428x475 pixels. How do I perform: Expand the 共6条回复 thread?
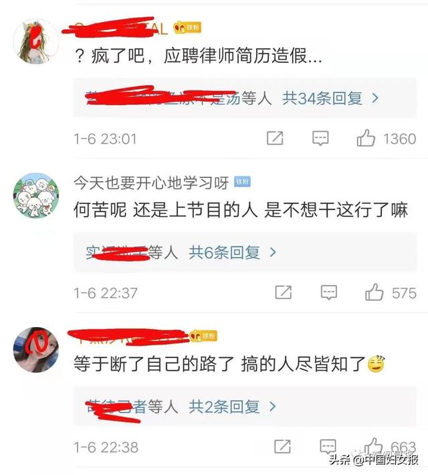pyautogui.click(x=232, y=252)
